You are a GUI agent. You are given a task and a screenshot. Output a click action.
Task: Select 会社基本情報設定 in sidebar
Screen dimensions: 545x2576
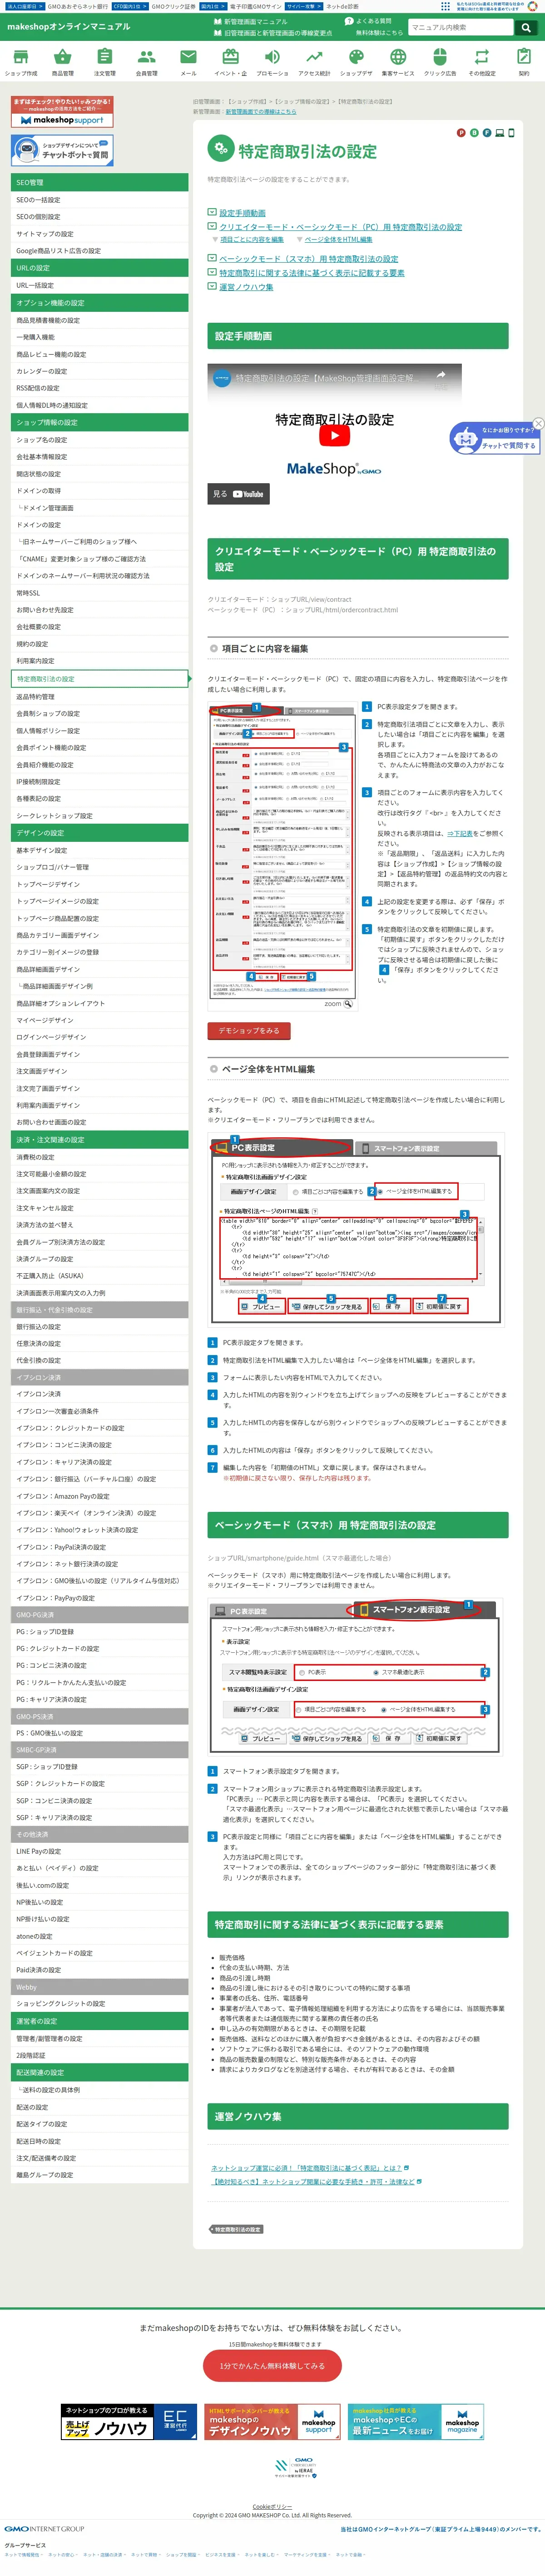(x=99, y=457)
